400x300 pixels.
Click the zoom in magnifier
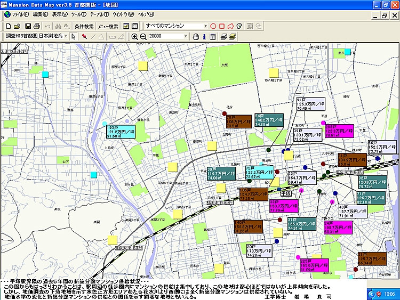pos(134,36)
